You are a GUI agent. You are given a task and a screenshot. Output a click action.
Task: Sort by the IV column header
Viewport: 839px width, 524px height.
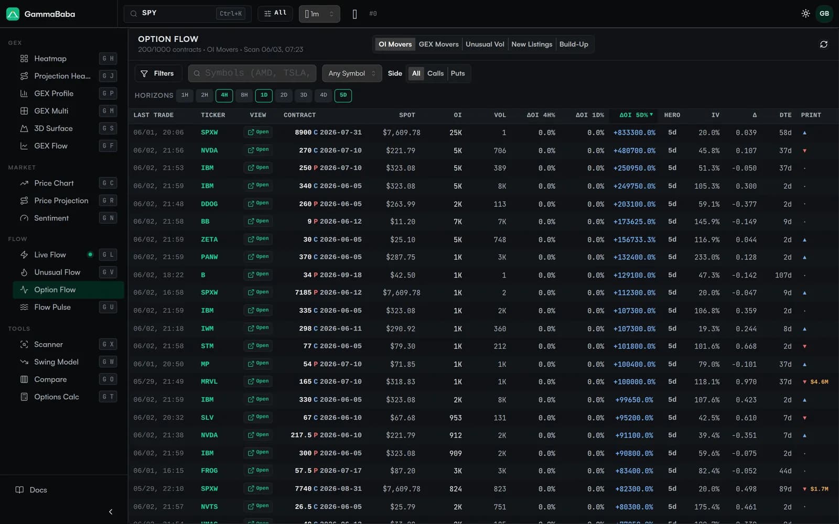click(715, 115)
